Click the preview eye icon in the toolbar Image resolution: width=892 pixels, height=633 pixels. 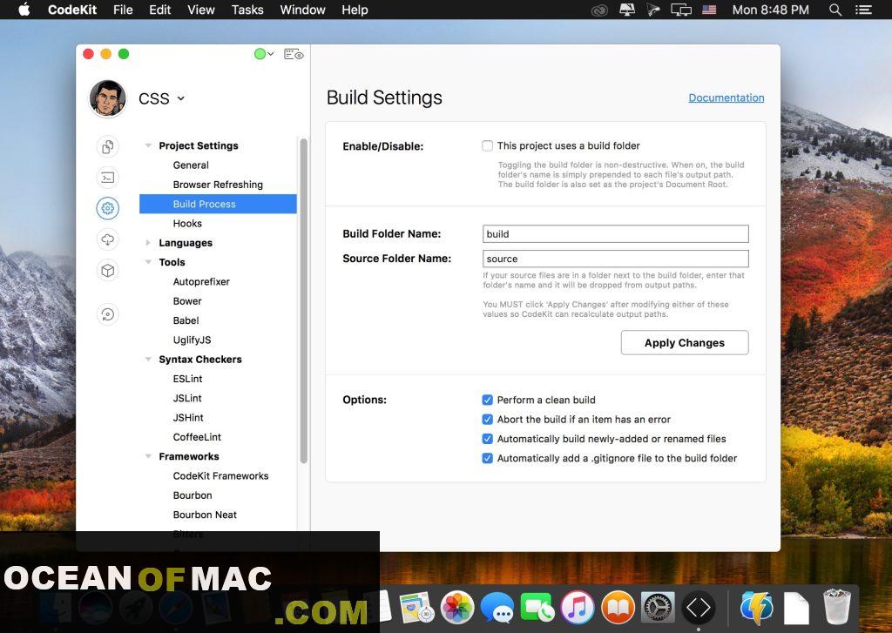294,54
